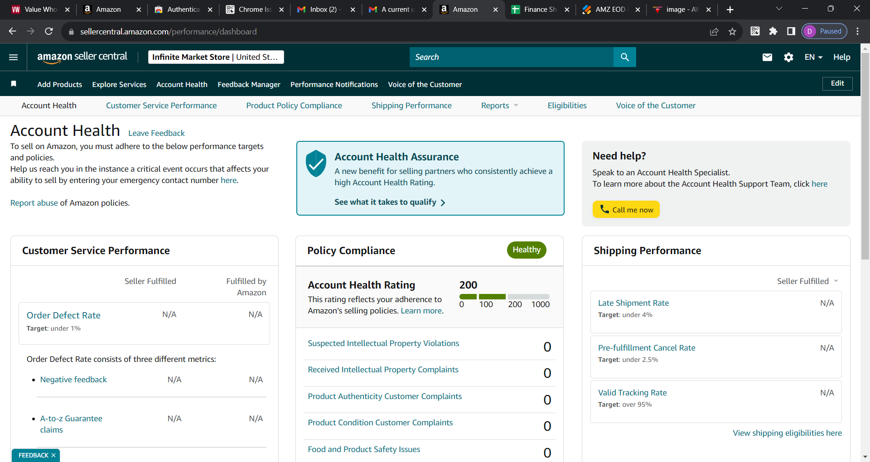This screenshot has height=462, width=870.
Task: Click View shipping eligibilities here link
Action: coord(788,433)
